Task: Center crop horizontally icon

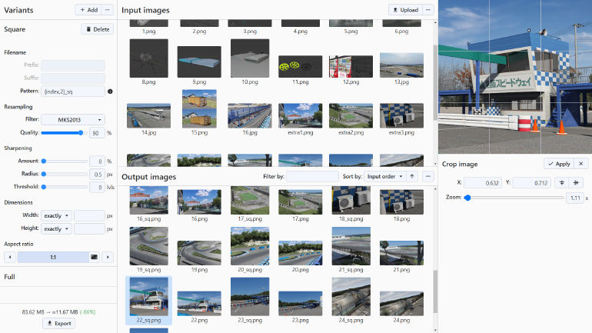Action: 576,183
